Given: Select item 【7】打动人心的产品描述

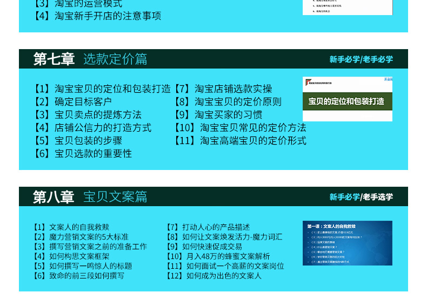Looking at the screenshot, I should click(208, 227).
